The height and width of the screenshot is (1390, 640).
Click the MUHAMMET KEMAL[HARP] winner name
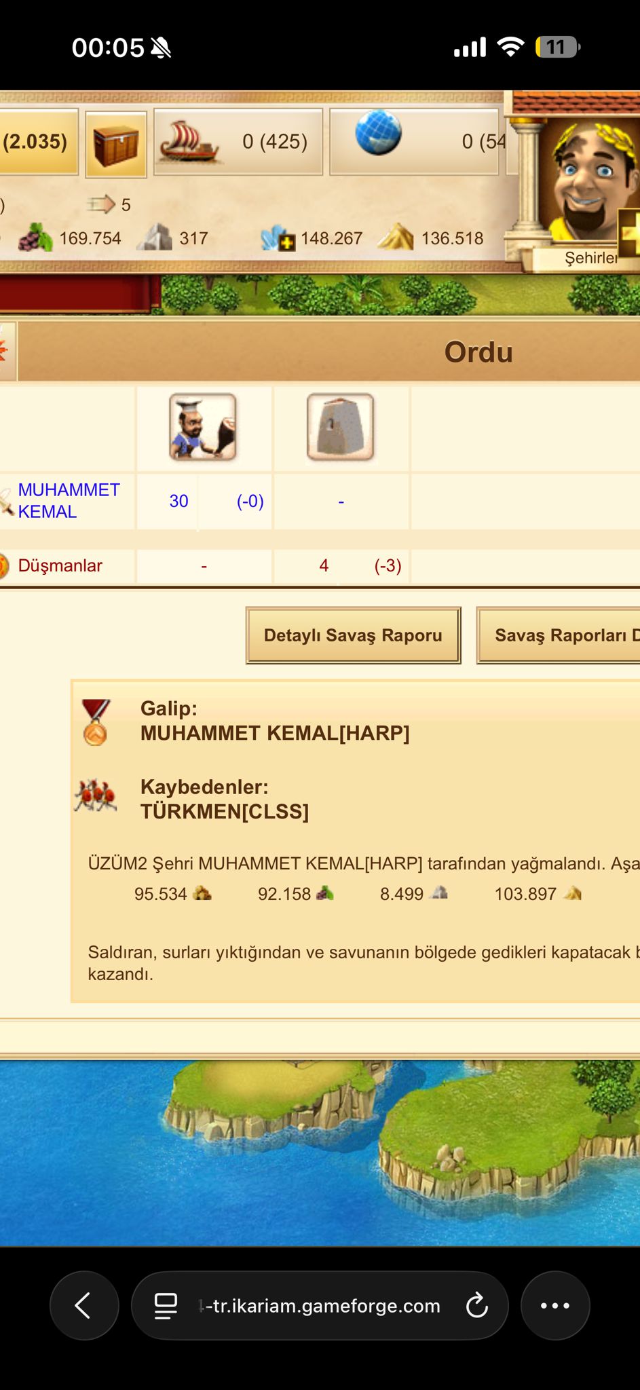pos(275,733)
